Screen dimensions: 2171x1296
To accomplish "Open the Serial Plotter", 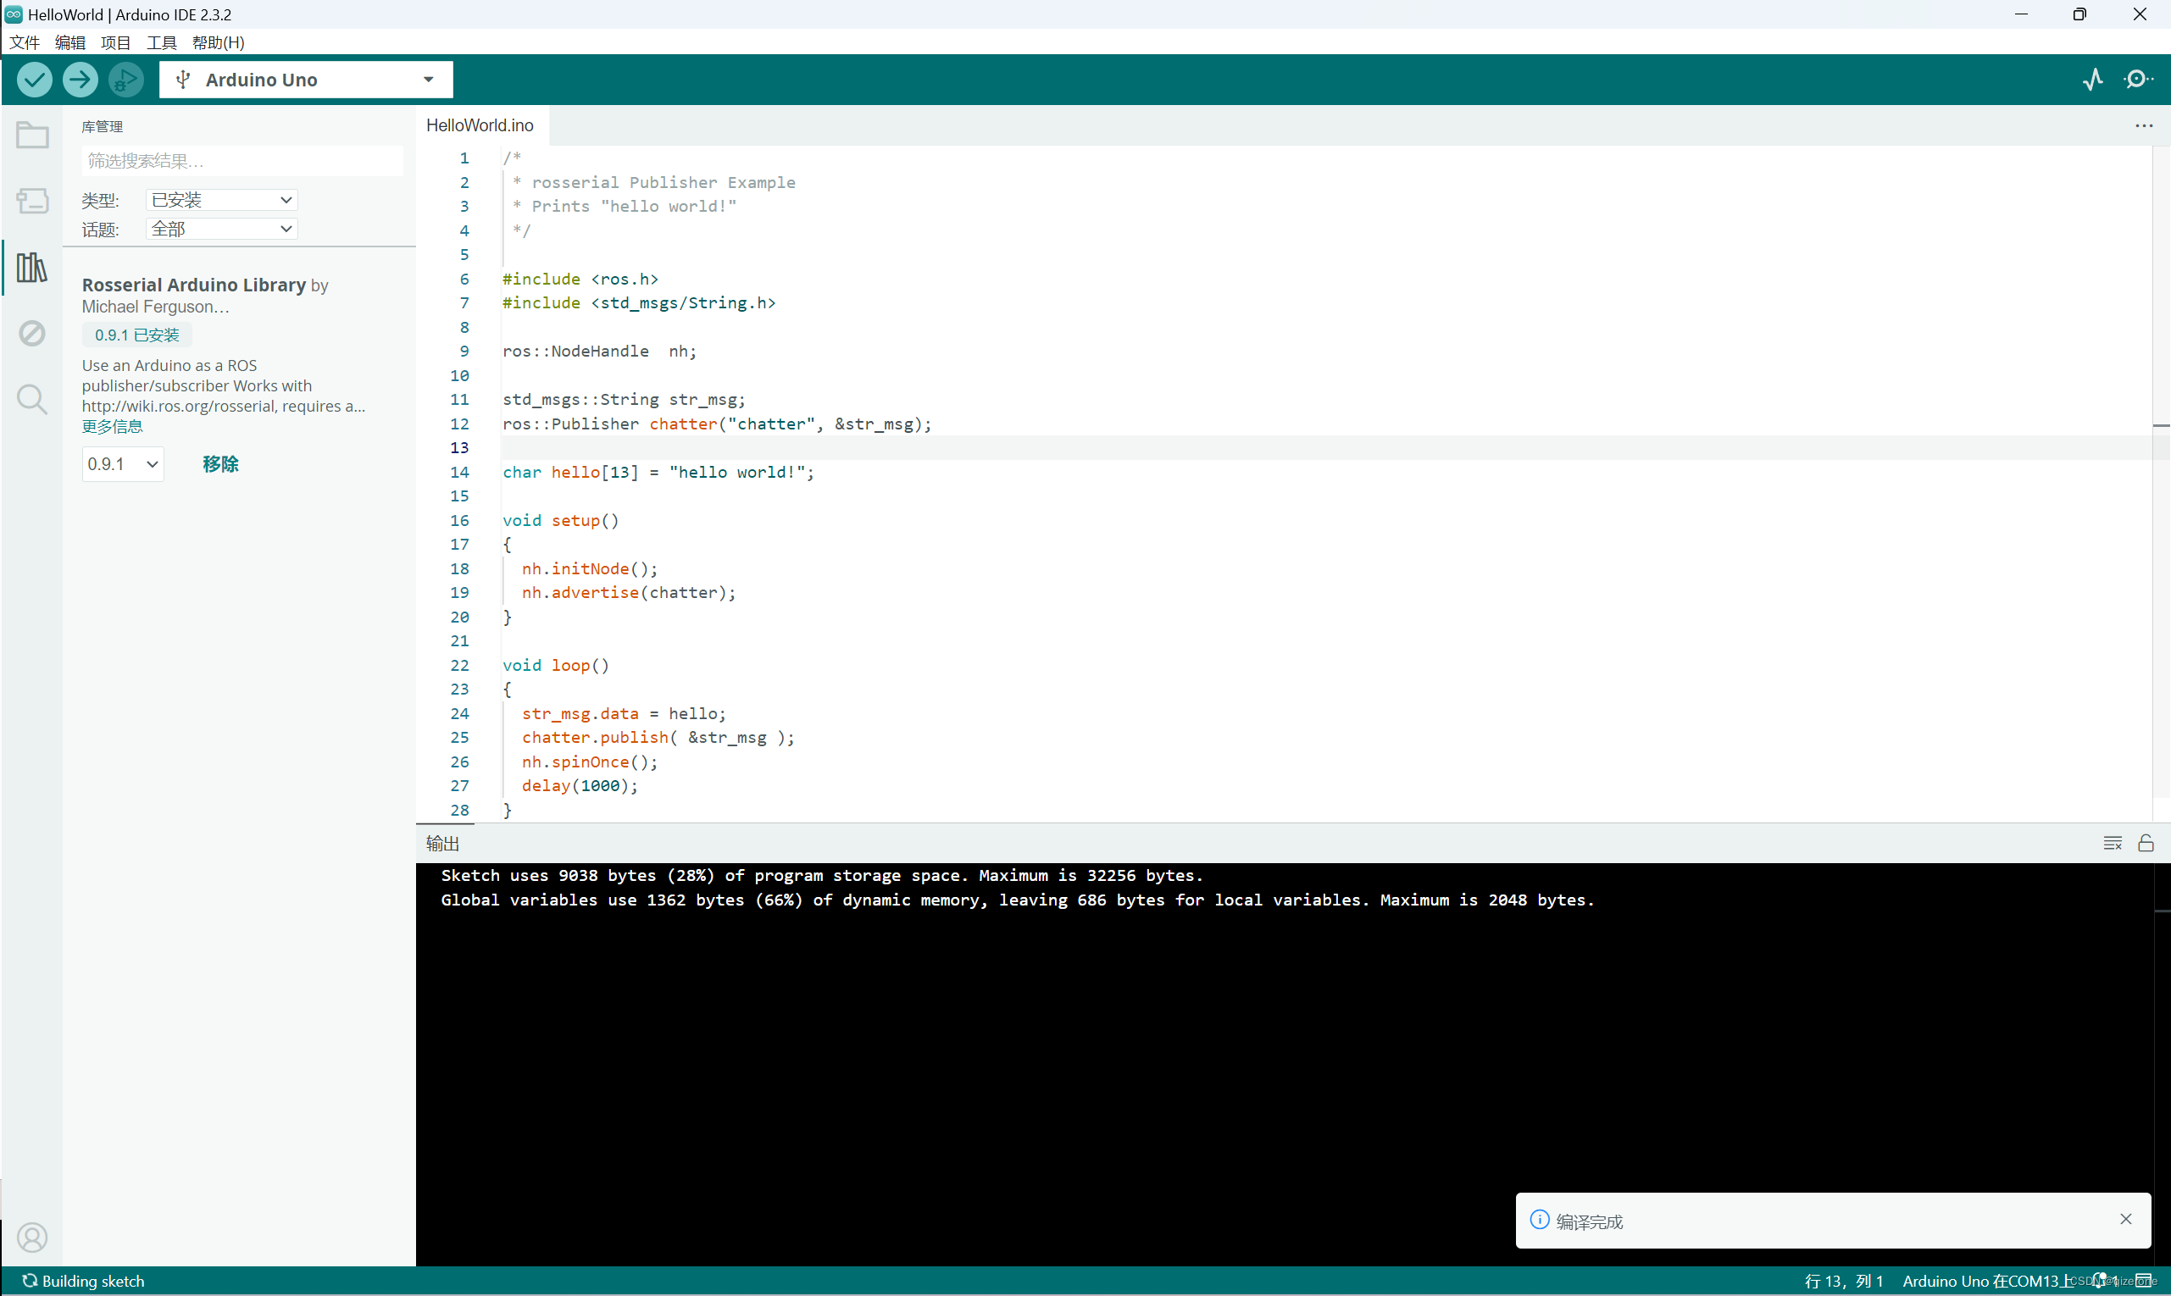I will click(x=2092, y=80).
